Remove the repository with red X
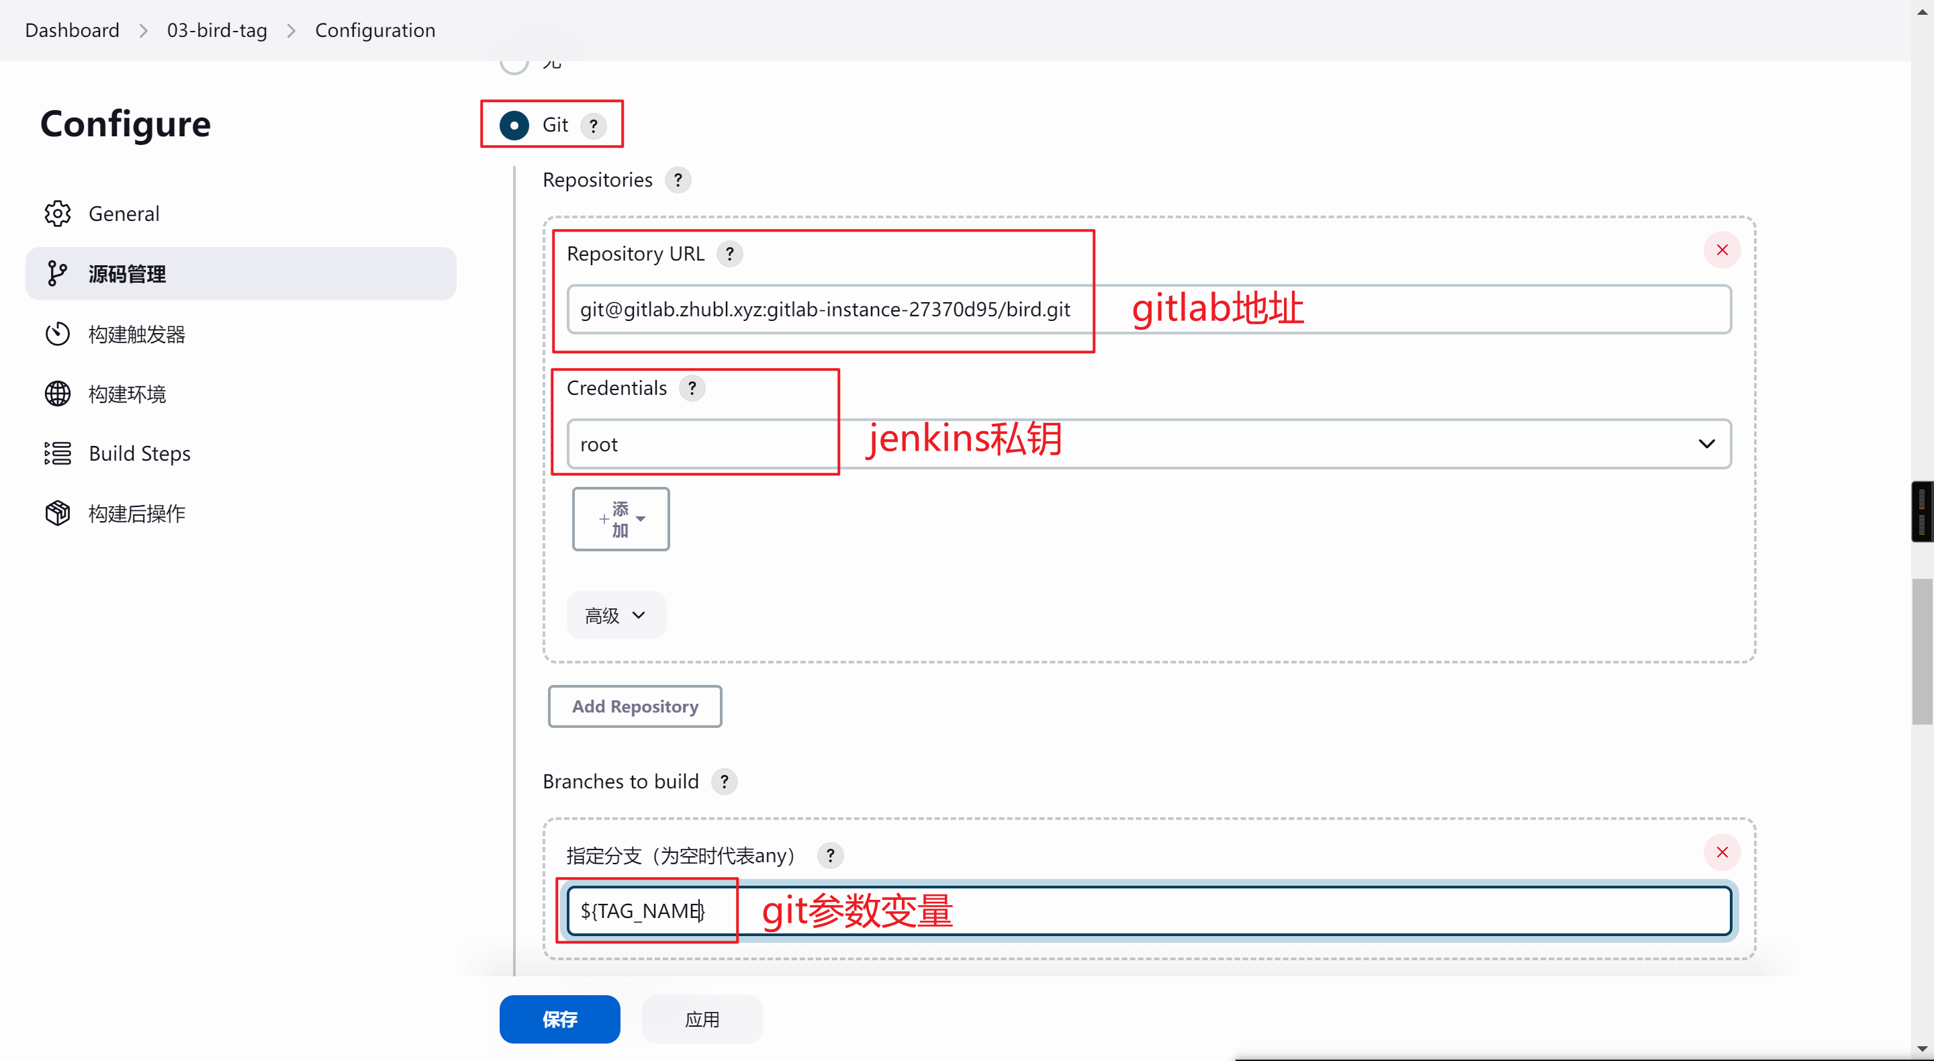This screenshot has width=1934, height=1061. 1722,250
